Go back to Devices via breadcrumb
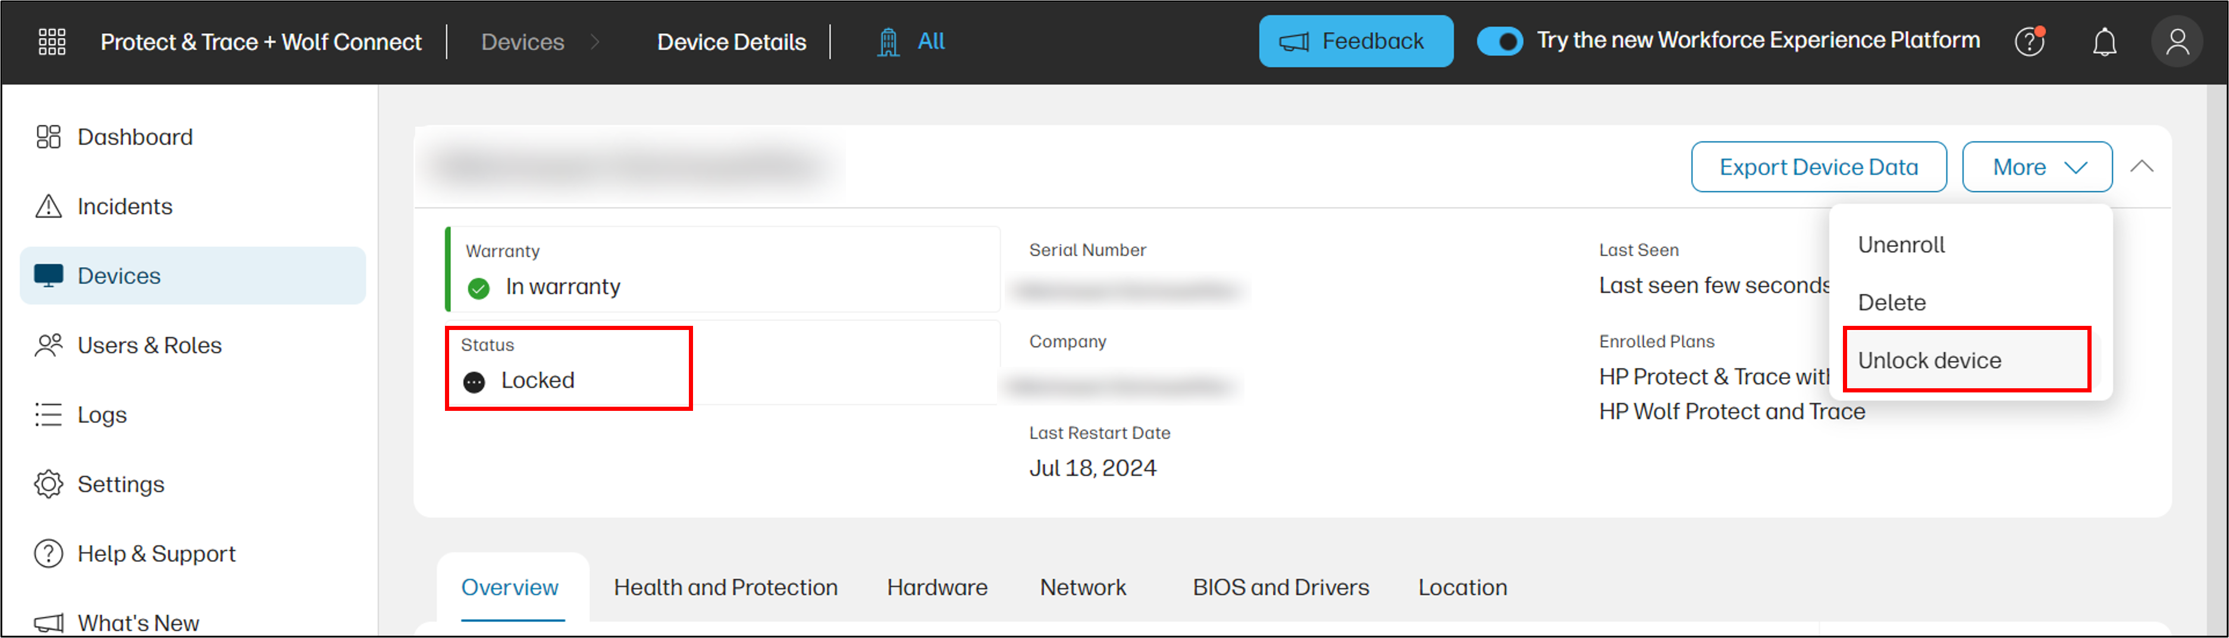The image size is (2229, 638). point(523,42)
